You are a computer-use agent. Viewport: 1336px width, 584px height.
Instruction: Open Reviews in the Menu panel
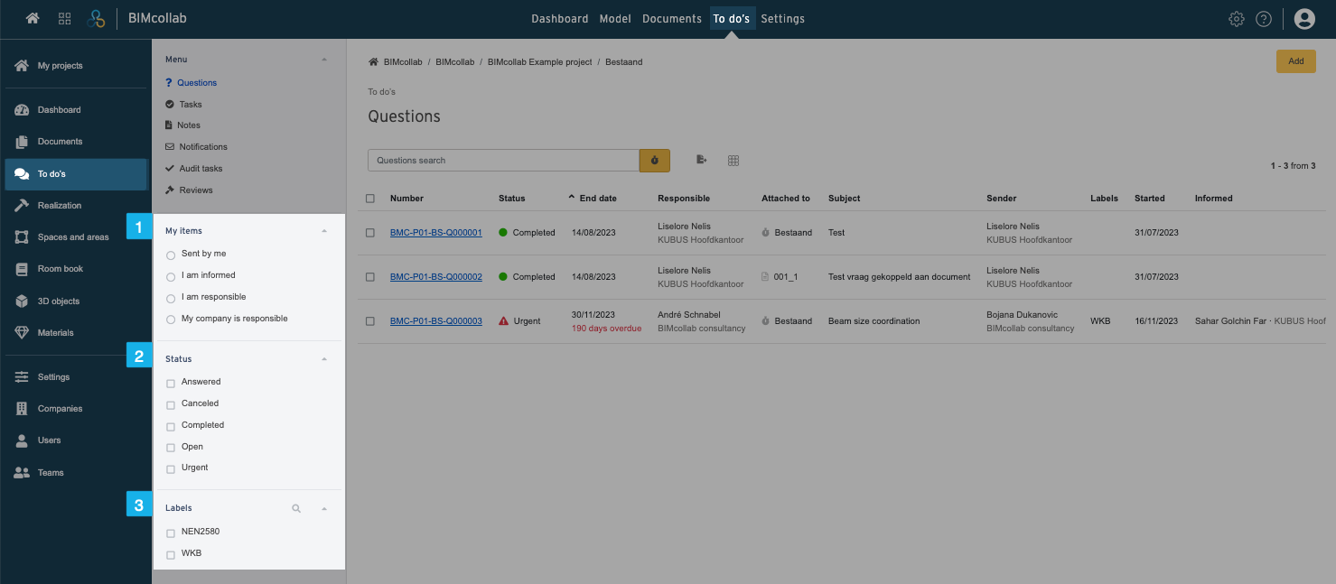point(189,190)
